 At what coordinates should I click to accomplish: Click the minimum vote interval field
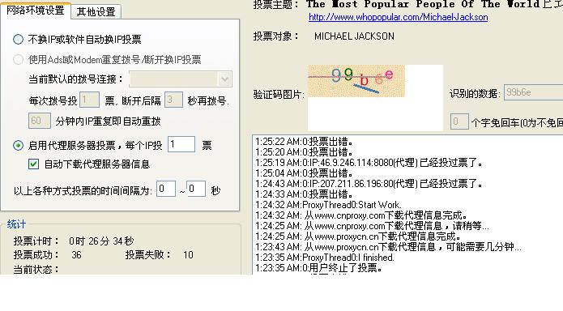(166, 189)
